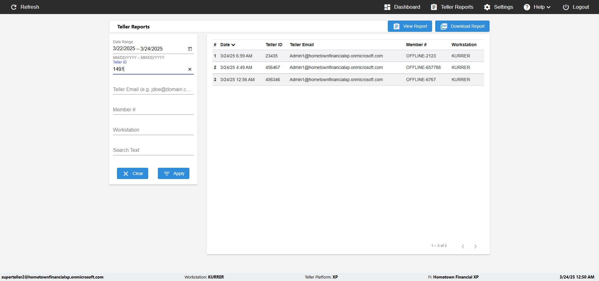This screenshot has width=599, height=281.
Task: Click the Search Text field
Action: point(153,150)
